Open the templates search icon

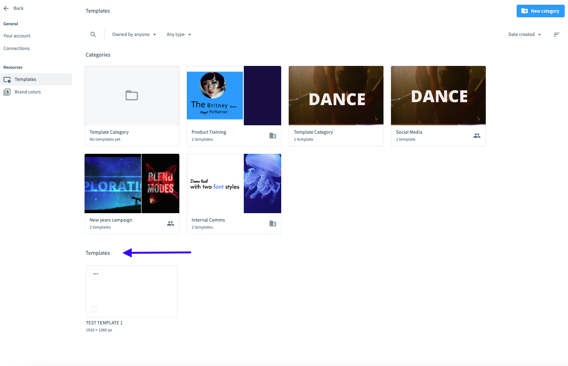pos(93,35)
